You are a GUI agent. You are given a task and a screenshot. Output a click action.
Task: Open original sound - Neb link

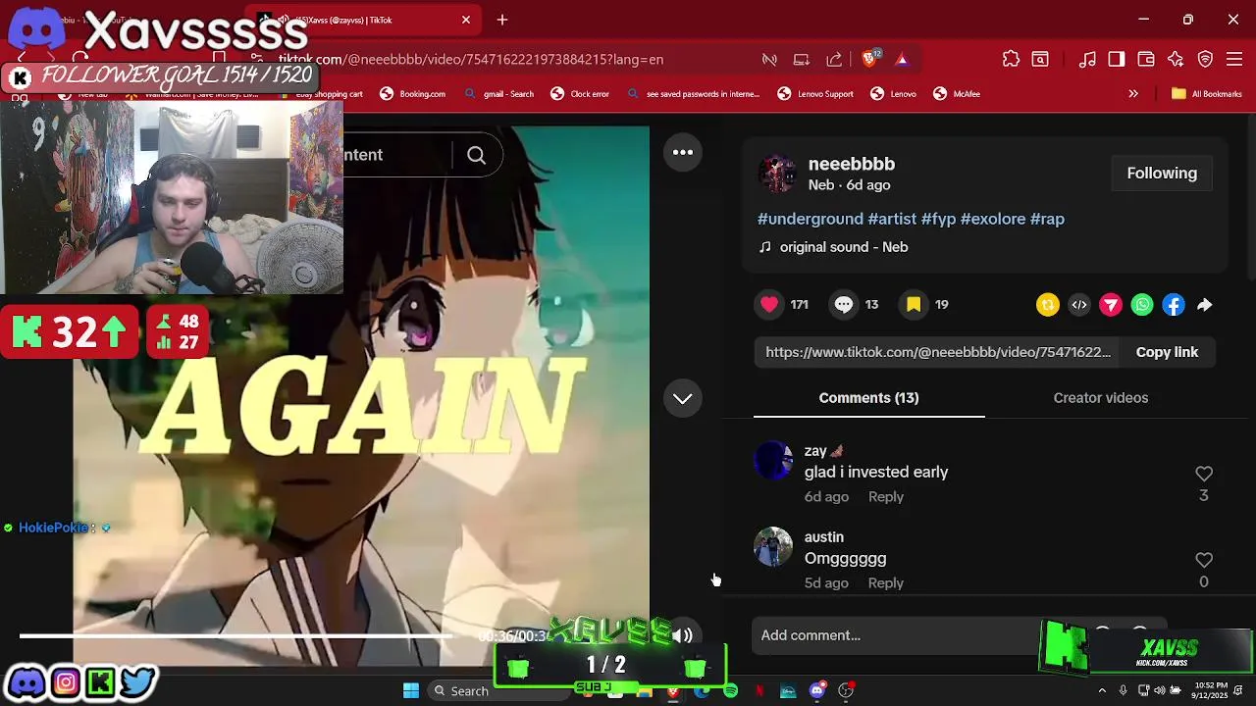pos(844,247)
